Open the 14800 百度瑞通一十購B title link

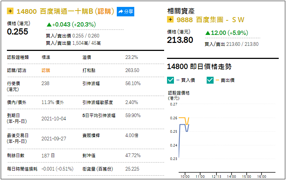pyautogui.click(x=65, y=11)
